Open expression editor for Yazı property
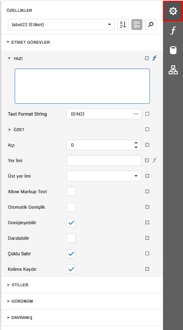This screenshot has height=330, width=183. [x=154, y=58]
